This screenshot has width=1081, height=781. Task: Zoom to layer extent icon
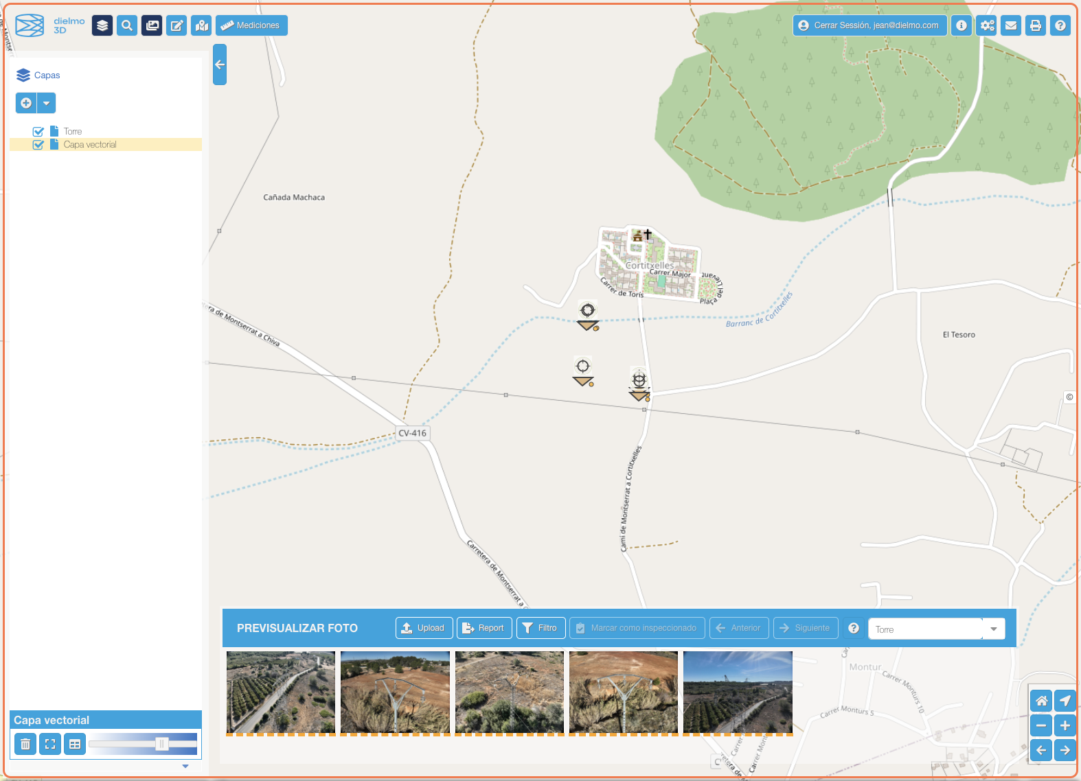coord(50,744)
